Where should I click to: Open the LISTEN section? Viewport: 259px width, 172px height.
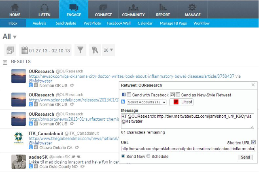(x=44, y=9)
